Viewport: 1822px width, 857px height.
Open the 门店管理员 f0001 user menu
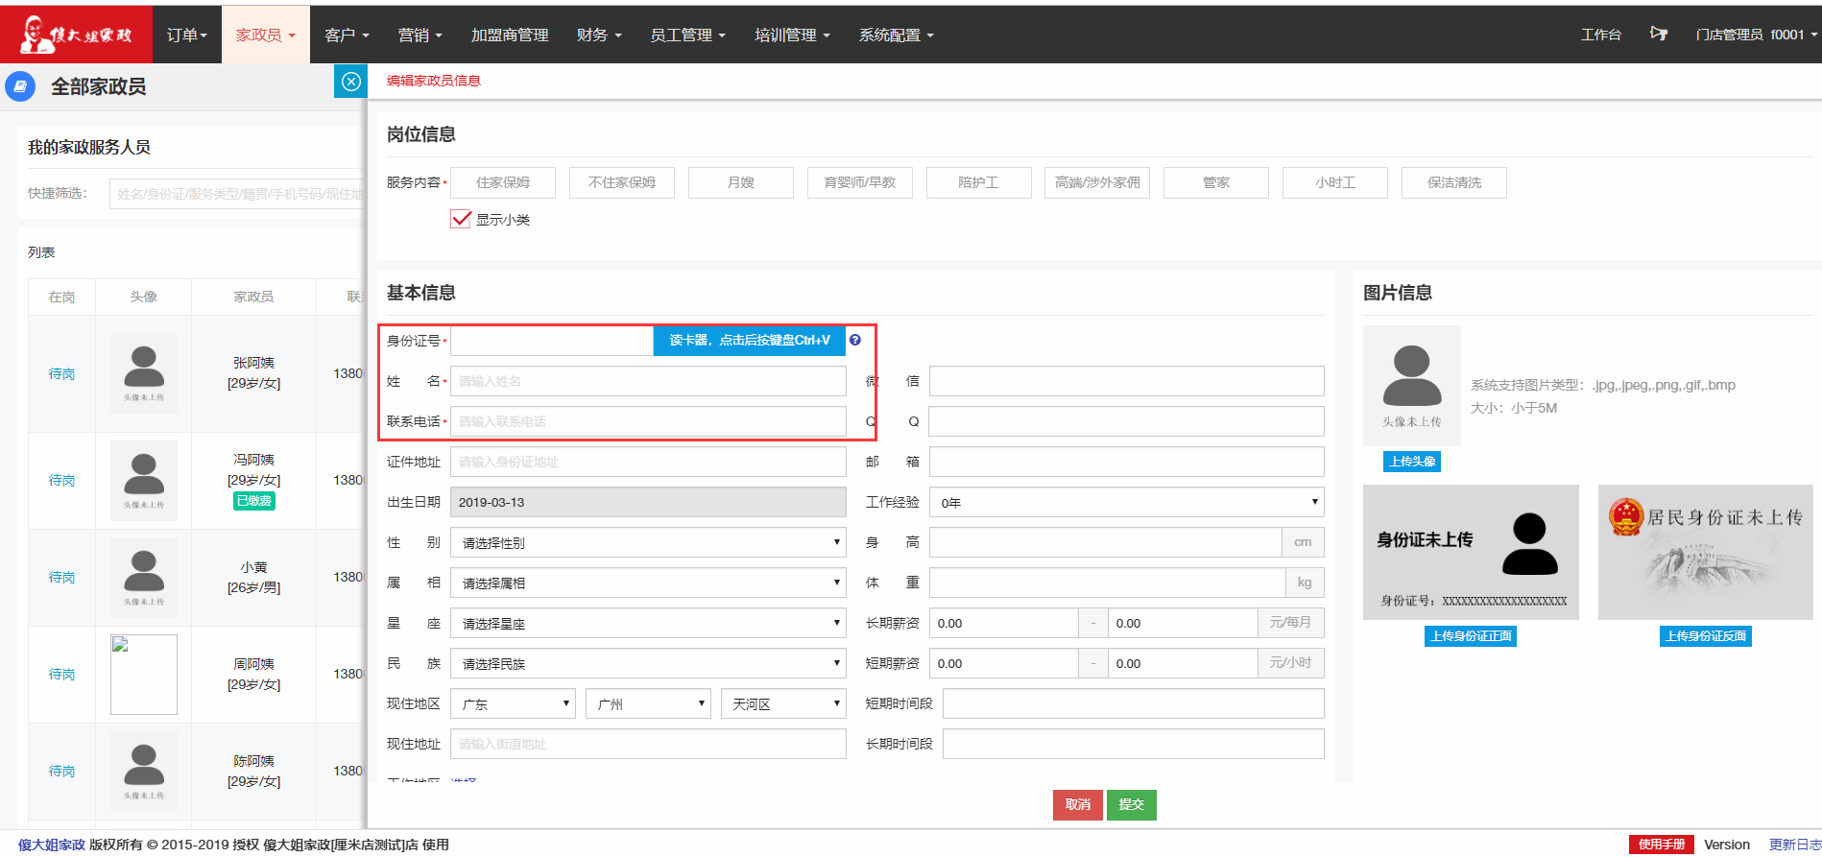(x=1757, y=35)
